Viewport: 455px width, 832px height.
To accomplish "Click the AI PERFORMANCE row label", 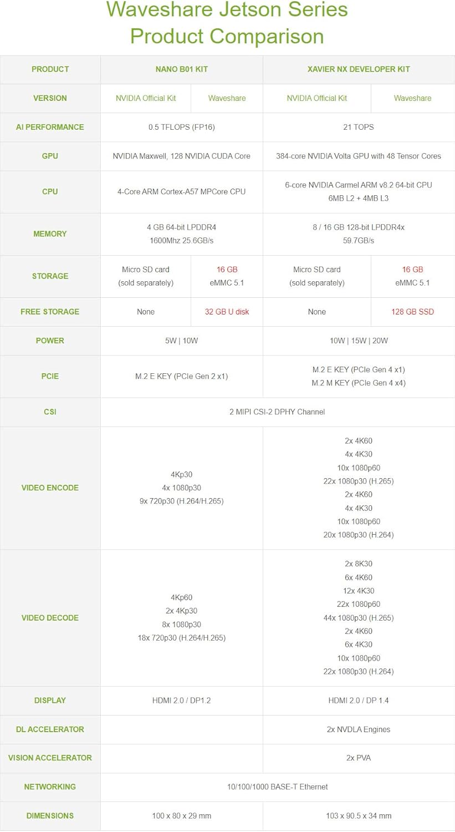I will click(50, 127).
